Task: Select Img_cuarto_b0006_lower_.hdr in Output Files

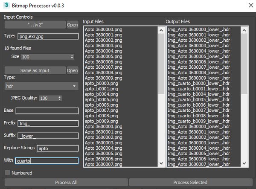Action: (198, 105)
